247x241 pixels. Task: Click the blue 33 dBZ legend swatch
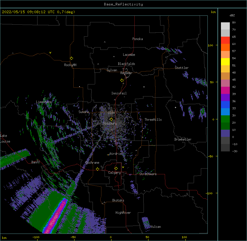(225, 105)
